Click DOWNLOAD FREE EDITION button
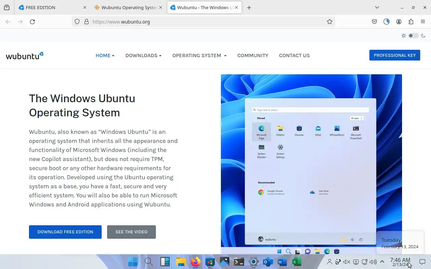 click(65, 232)
